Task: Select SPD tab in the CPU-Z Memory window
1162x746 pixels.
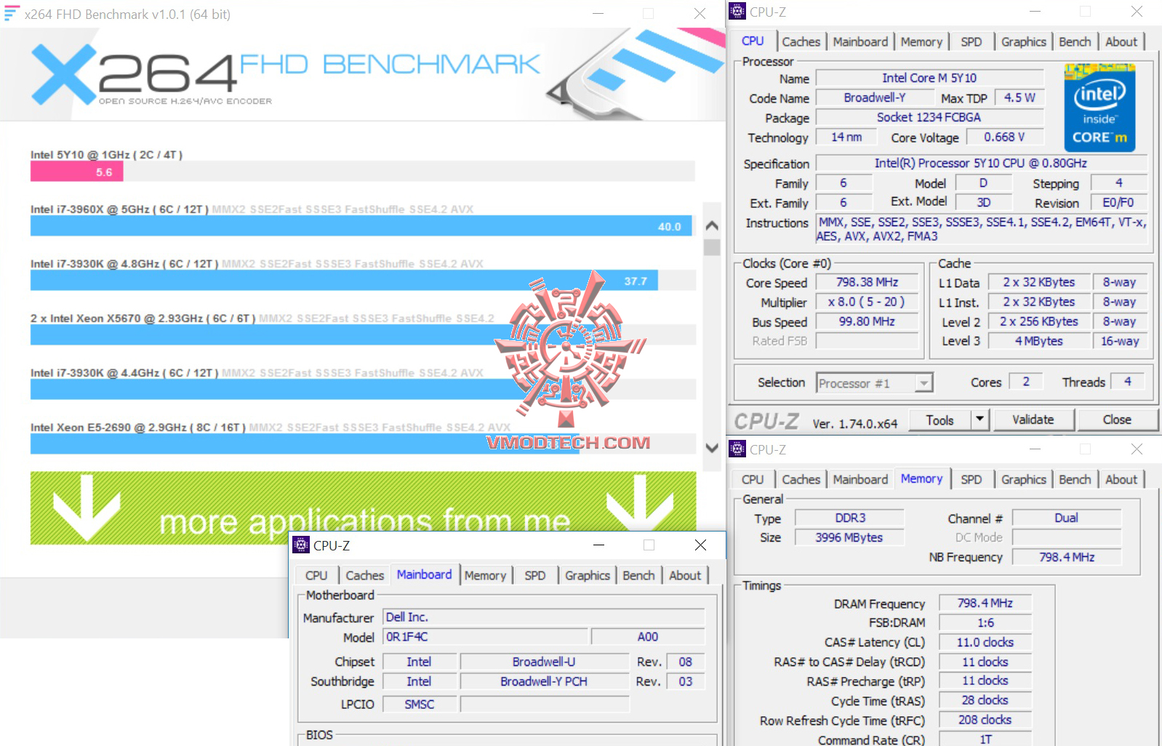Action: coord(971,480)
